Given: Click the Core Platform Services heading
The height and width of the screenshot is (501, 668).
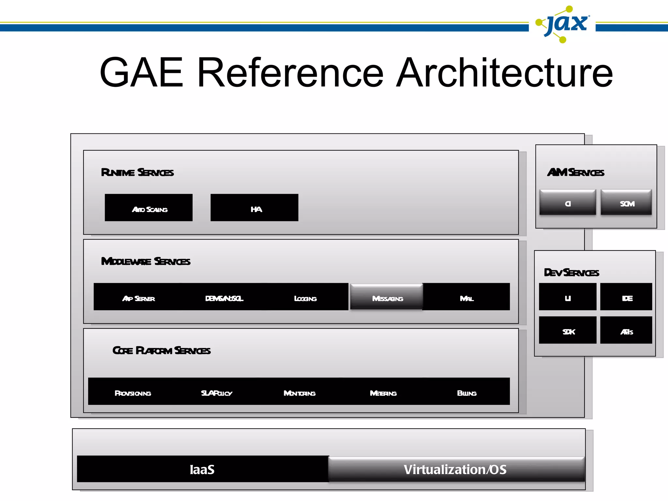Looking at the screenshot, I should (x=161, y=350).
